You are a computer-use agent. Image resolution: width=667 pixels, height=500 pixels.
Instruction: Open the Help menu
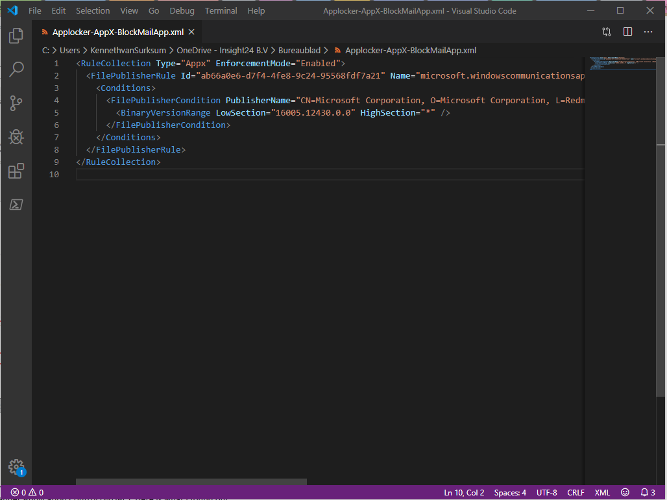point(256,10)
